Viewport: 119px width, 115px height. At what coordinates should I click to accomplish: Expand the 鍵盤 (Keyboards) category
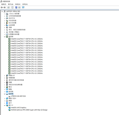click(4, 101)
